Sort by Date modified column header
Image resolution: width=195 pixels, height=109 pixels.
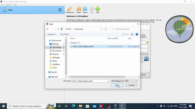[113, 38]
